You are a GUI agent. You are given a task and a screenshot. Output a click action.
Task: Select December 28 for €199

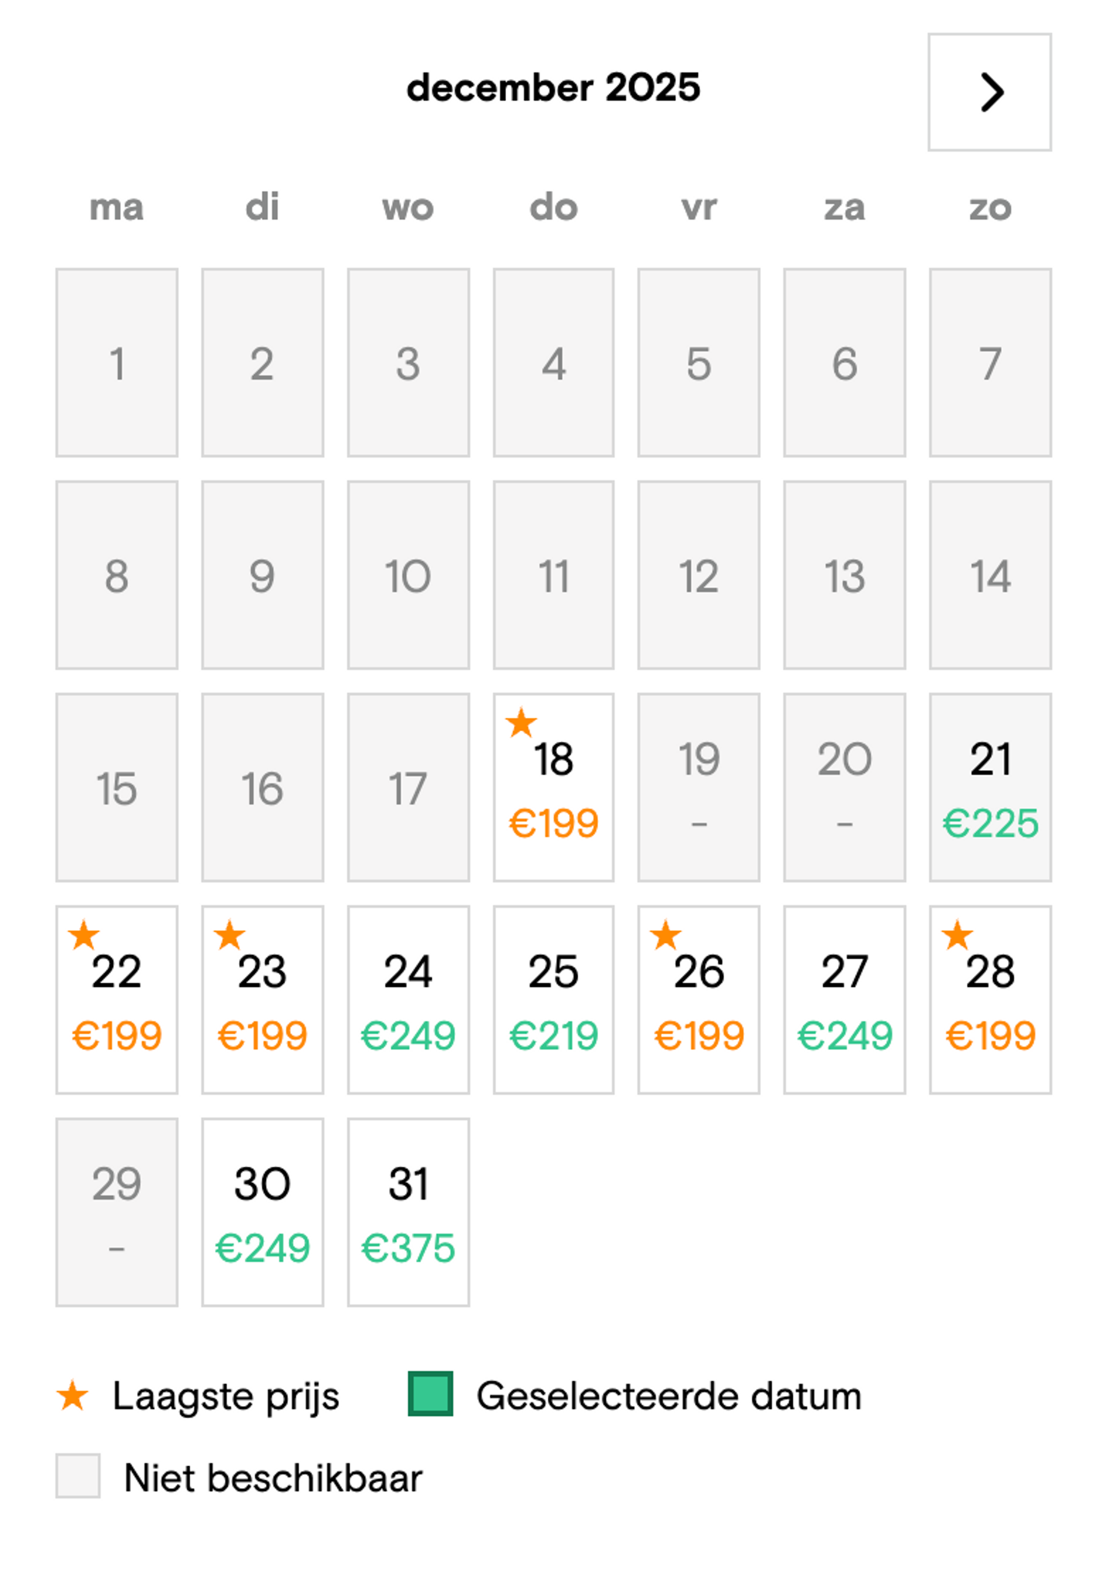click(x=990, y=1000)
